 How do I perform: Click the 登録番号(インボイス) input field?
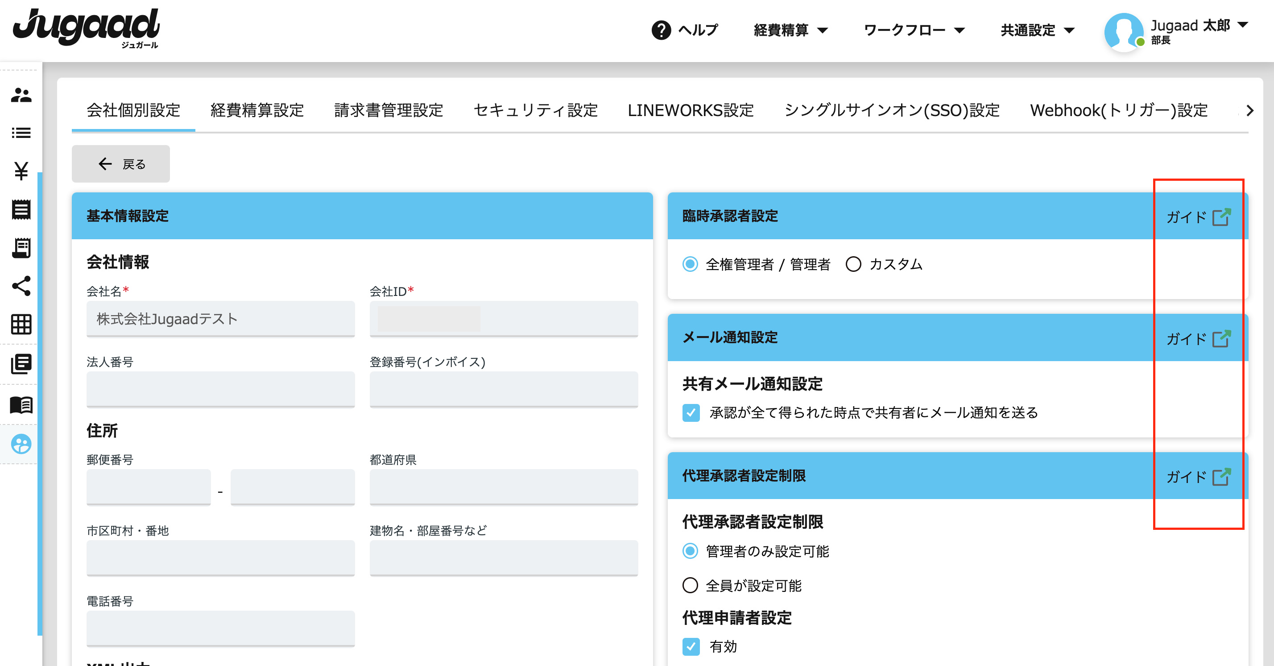(504, 389)
